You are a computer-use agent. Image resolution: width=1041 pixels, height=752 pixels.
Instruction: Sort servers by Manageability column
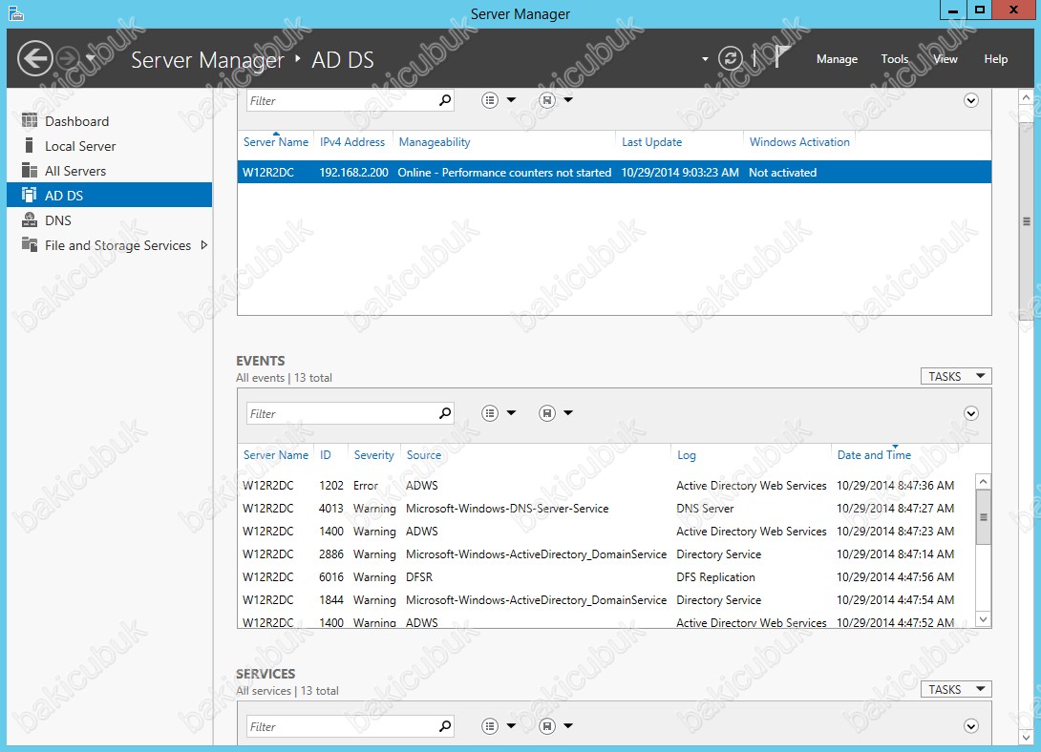pyautogui.click(x=435, y=142)
